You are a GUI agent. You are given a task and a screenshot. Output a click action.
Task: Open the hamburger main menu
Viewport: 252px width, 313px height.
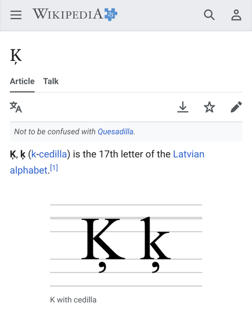(x=16, y=15)
